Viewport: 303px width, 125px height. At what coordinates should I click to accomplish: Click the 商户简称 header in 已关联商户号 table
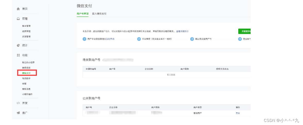[155, 107]
